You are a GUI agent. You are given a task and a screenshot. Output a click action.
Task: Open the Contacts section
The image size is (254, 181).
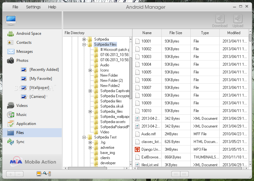tap(19, 43)
